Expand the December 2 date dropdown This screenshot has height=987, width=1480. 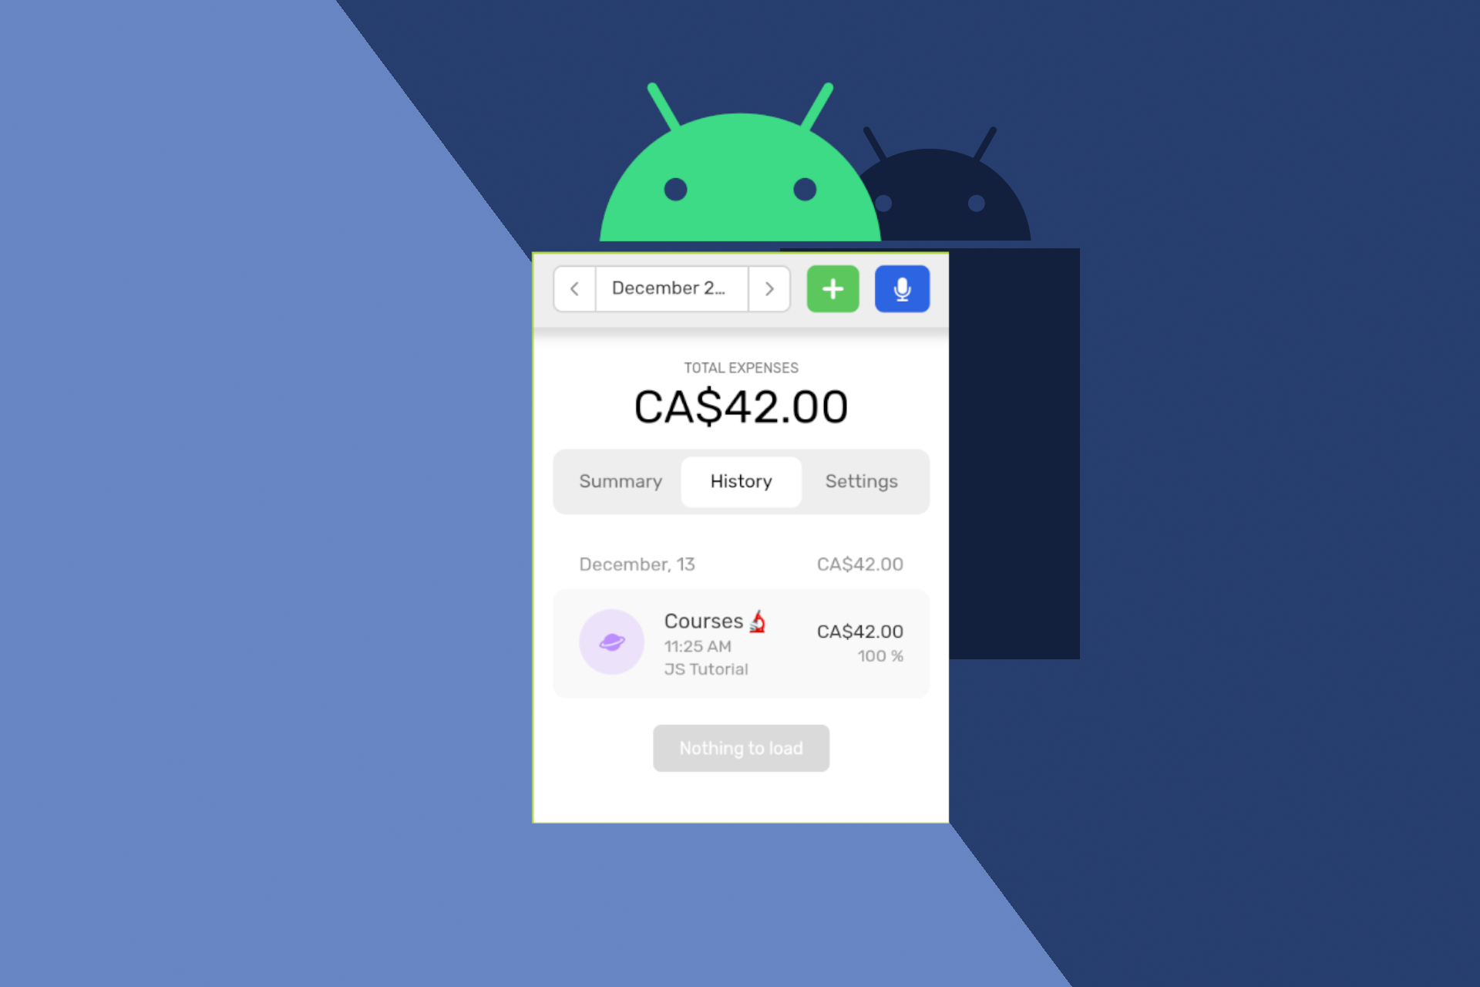671,290
